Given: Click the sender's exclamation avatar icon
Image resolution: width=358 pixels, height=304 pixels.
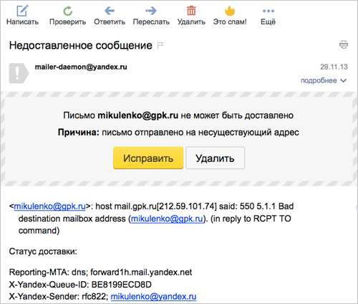Looking at the screenshot, I should click(x=19, y=73).
